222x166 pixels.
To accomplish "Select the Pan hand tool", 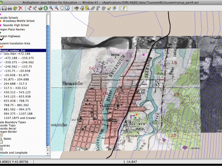I will pyautogui.click(x=62, y=8).
